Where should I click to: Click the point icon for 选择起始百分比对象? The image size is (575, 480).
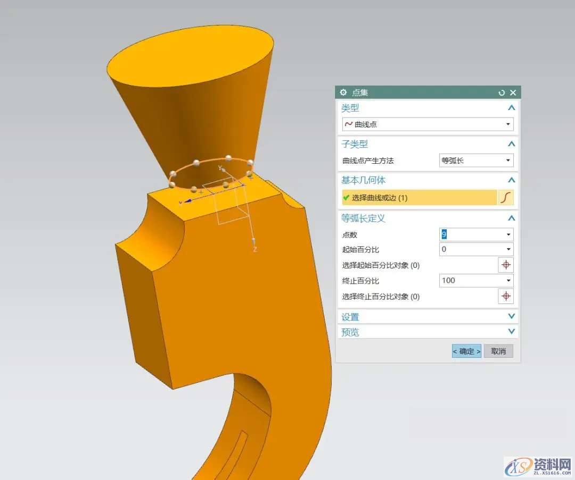(x=506, y=265)
